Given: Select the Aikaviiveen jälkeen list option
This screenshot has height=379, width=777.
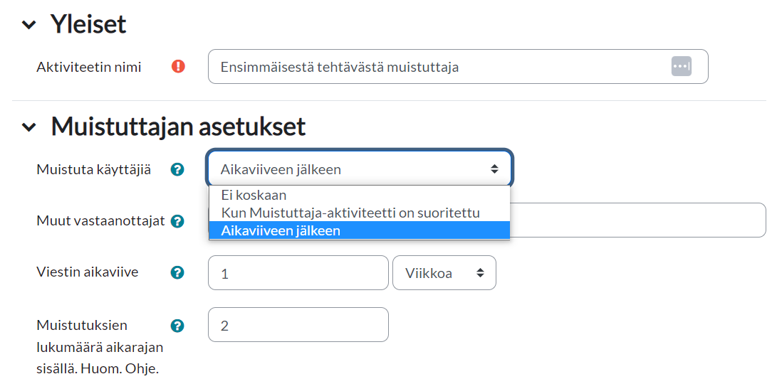Looking at the screenshot, I should (281, 230).
